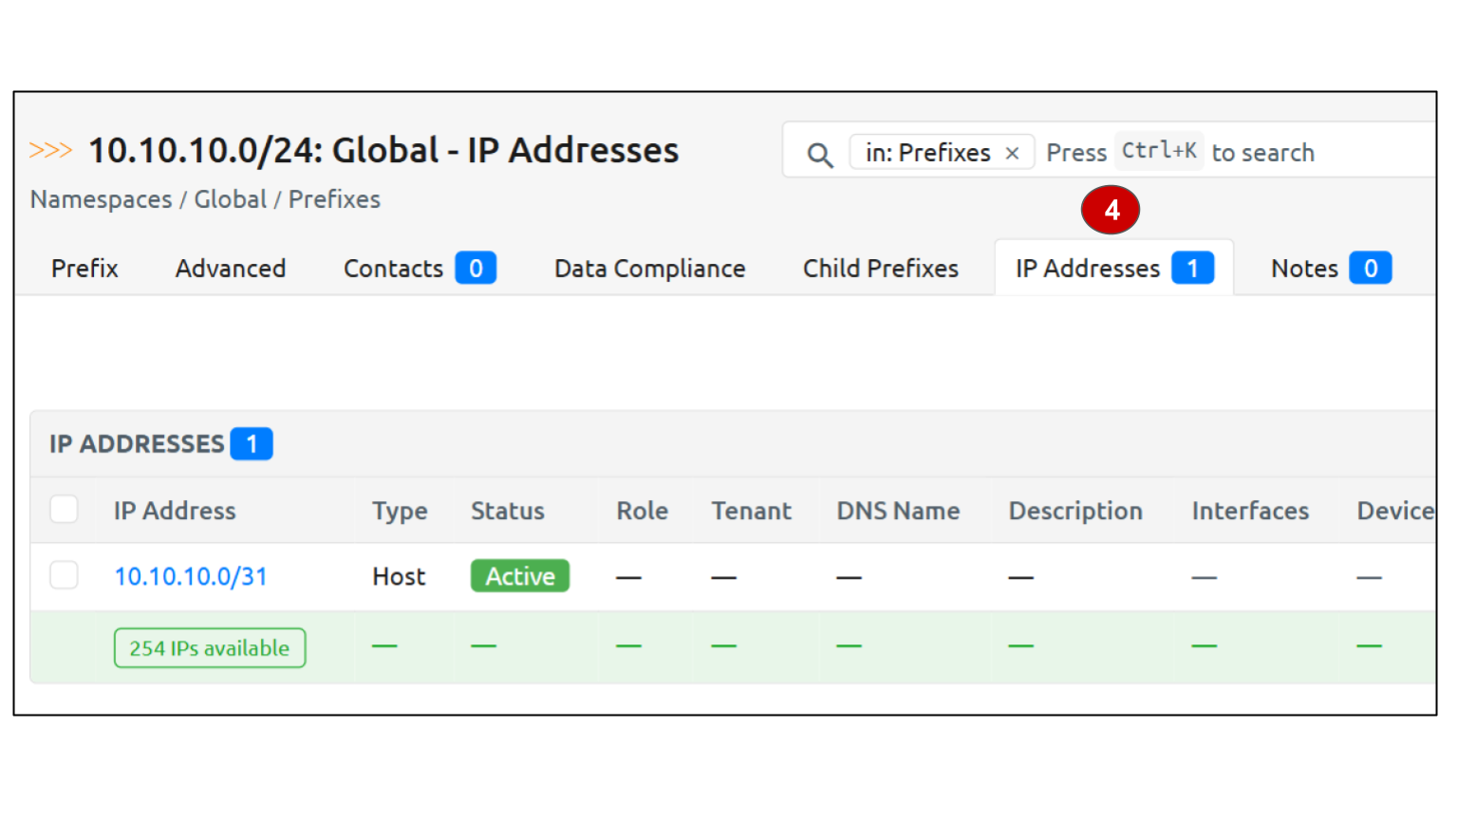The width and height of the screenshot is (1458, 820).
Task: Open the Global breadcrumb link
Action: pos(231,199)
